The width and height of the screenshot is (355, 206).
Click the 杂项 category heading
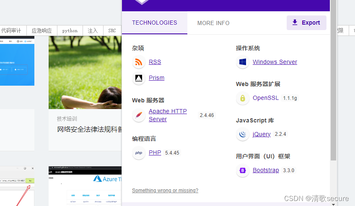tap(138, 48)
